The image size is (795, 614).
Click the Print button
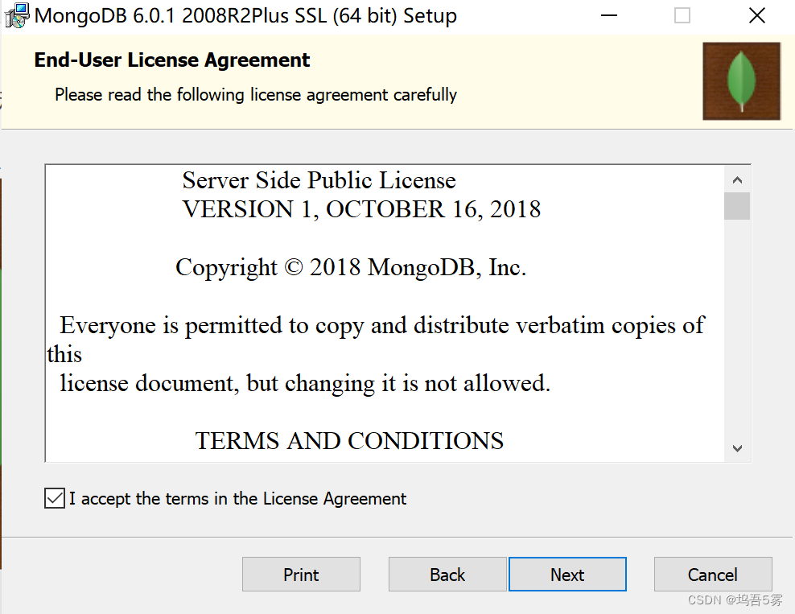tap(301, 575)
